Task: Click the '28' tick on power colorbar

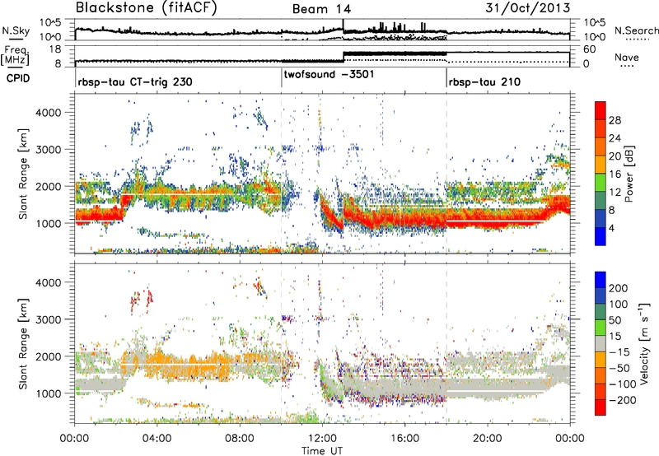Action: 615,120
